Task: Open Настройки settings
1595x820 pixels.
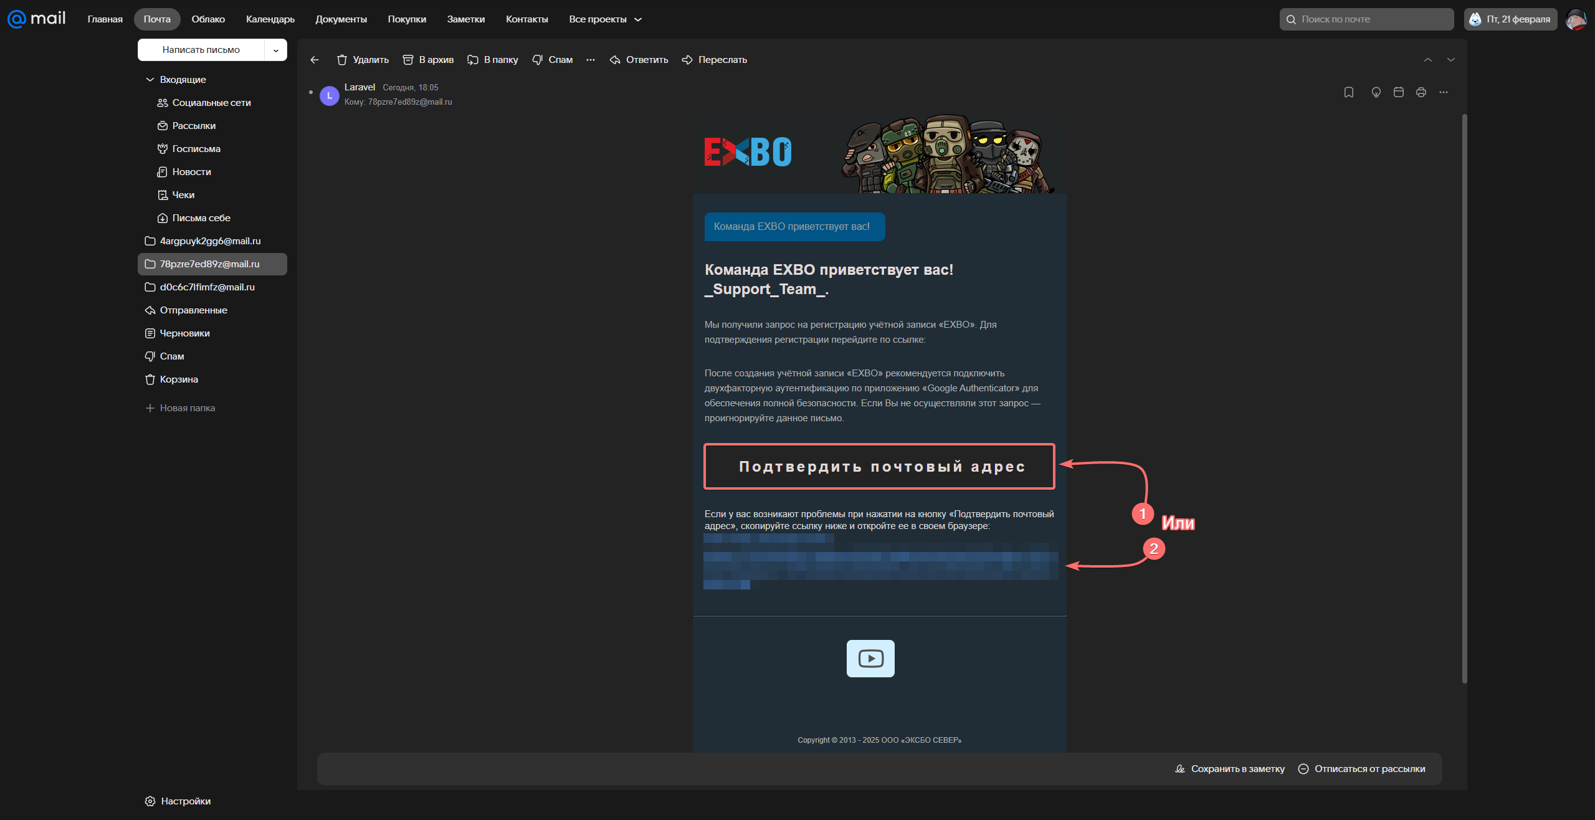Action: point(178,801)
